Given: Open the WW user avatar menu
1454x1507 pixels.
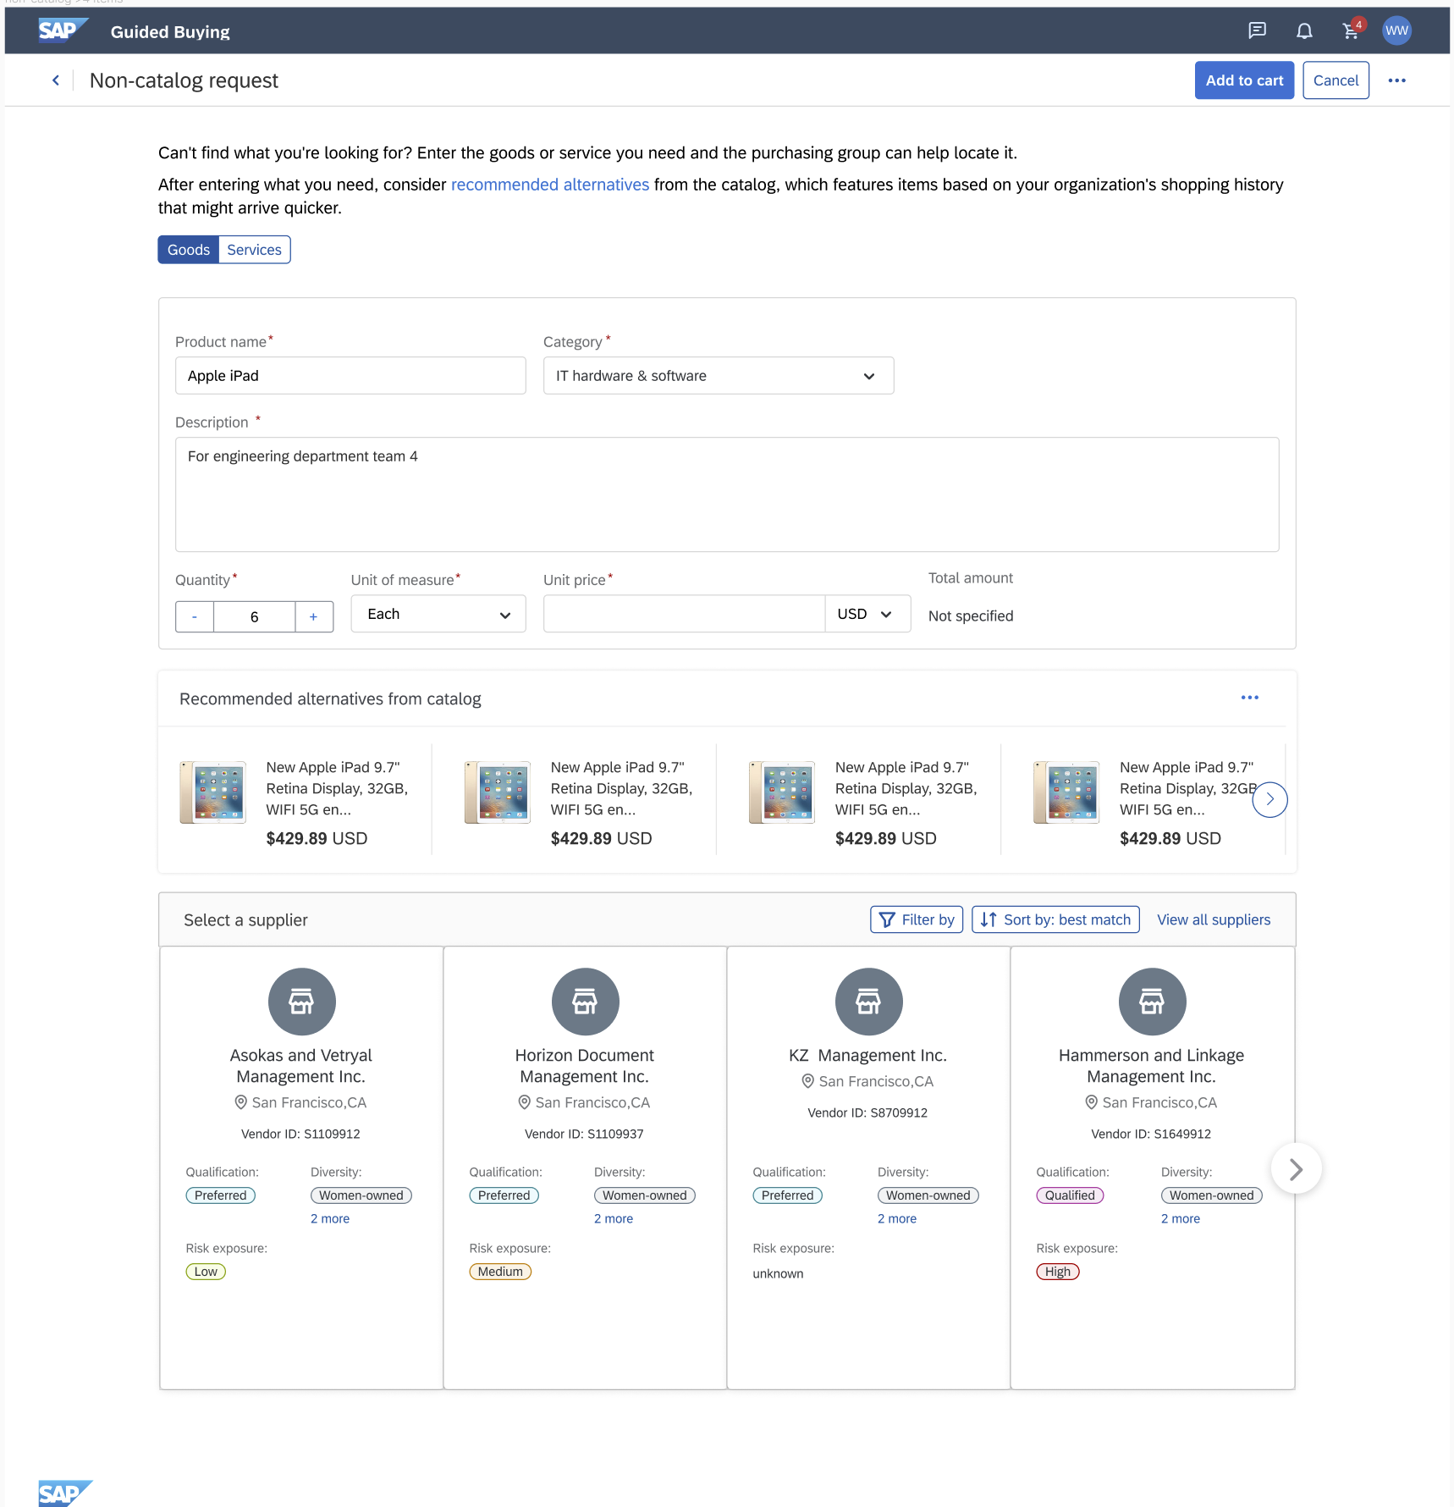Looking at the screenshot, I should [1396, 31].
